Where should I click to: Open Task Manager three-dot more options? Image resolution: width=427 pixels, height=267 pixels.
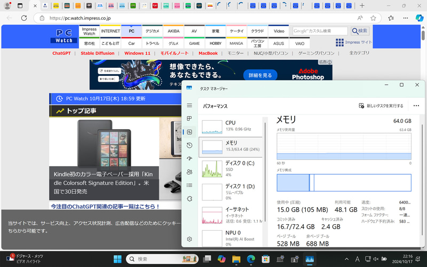416,106
